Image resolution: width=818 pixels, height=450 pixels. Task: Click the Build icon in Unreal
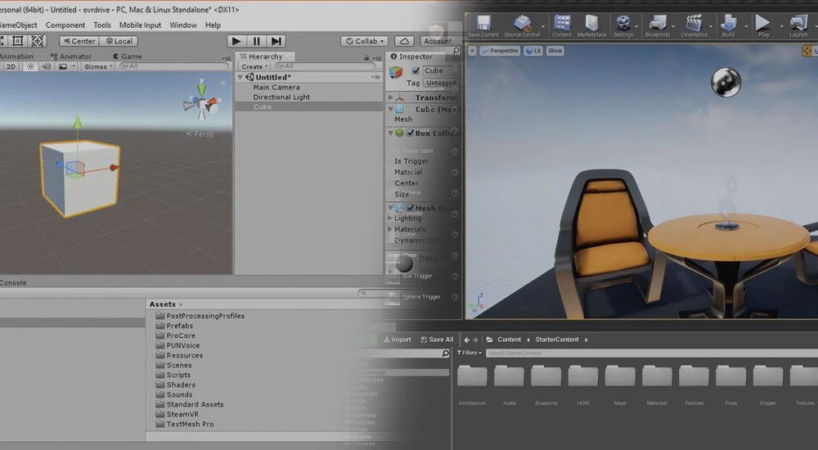click(x=728, y=26)
